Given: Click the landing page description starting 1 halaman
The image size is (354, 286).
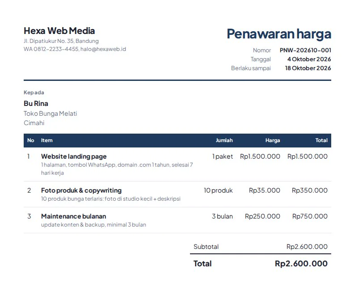Looking at the screenshot, I should 117,169.
